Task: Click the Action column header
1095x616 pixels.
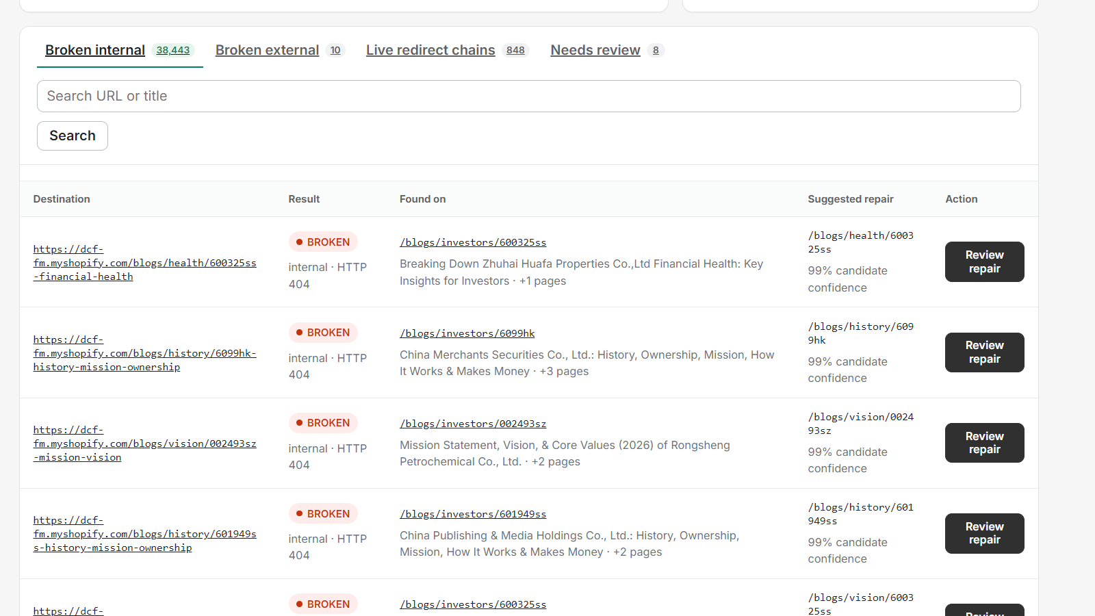Action: tap(962, 199)
